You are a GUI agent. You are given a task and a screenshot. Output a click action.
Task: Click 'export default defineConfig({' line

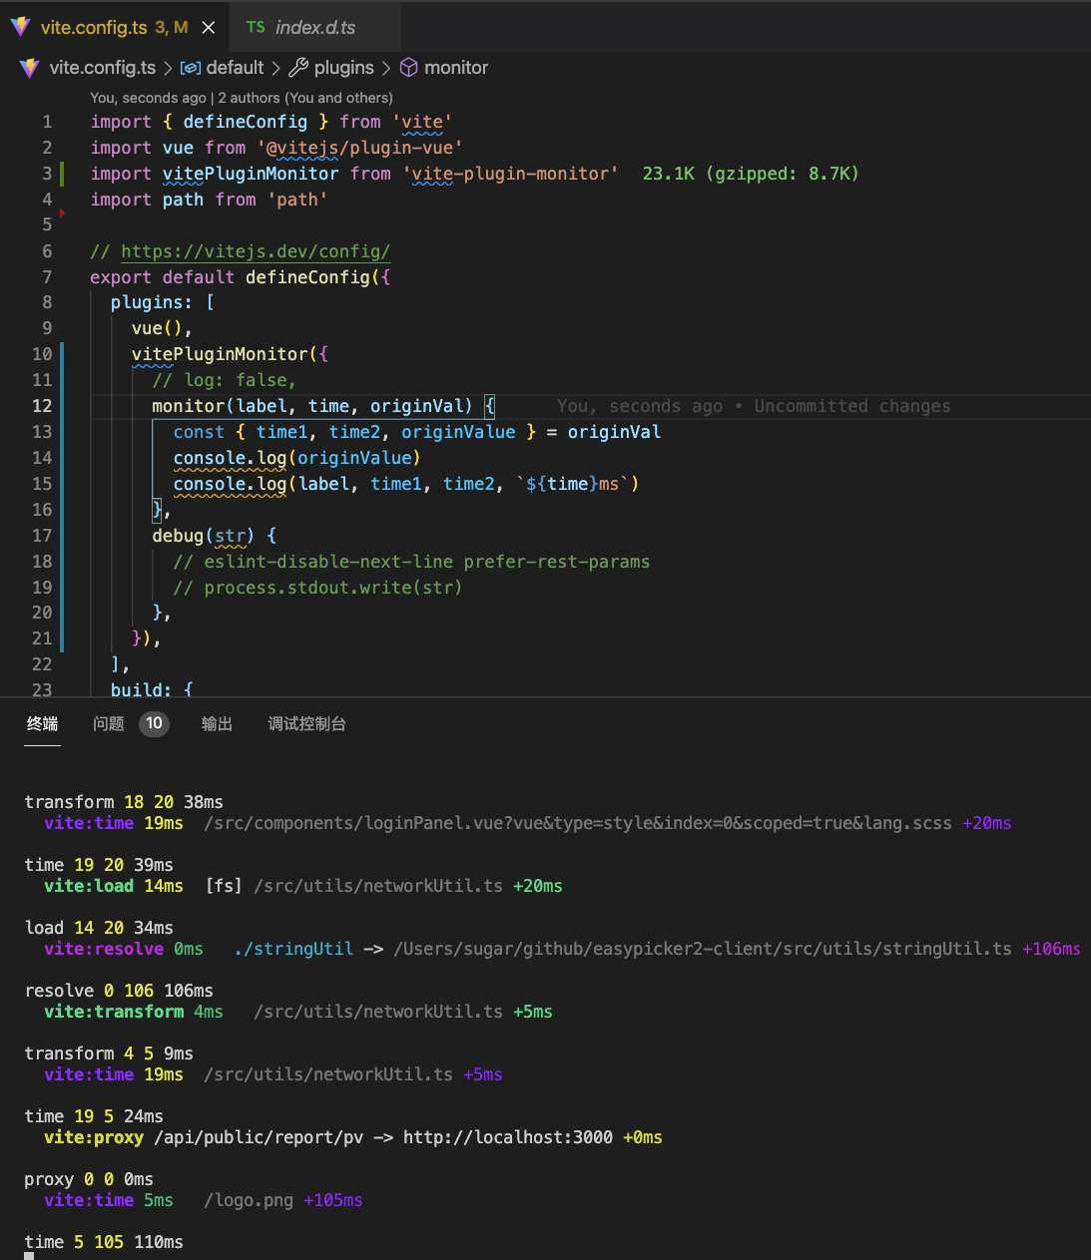tap(240, 277)
